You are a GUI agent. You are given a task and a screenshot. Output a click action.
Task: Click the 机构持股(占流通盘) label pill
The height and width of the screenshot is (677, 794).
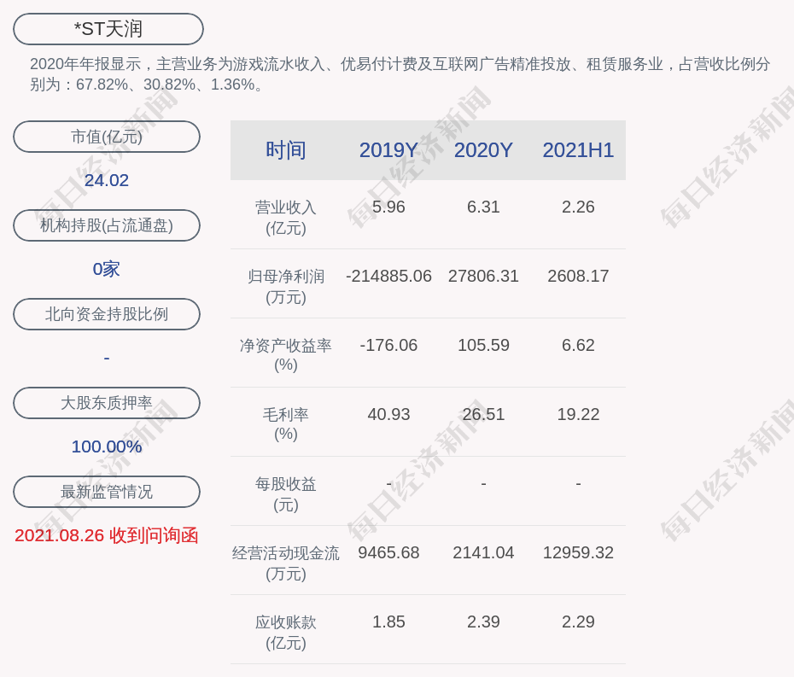[x=107, y=225]
